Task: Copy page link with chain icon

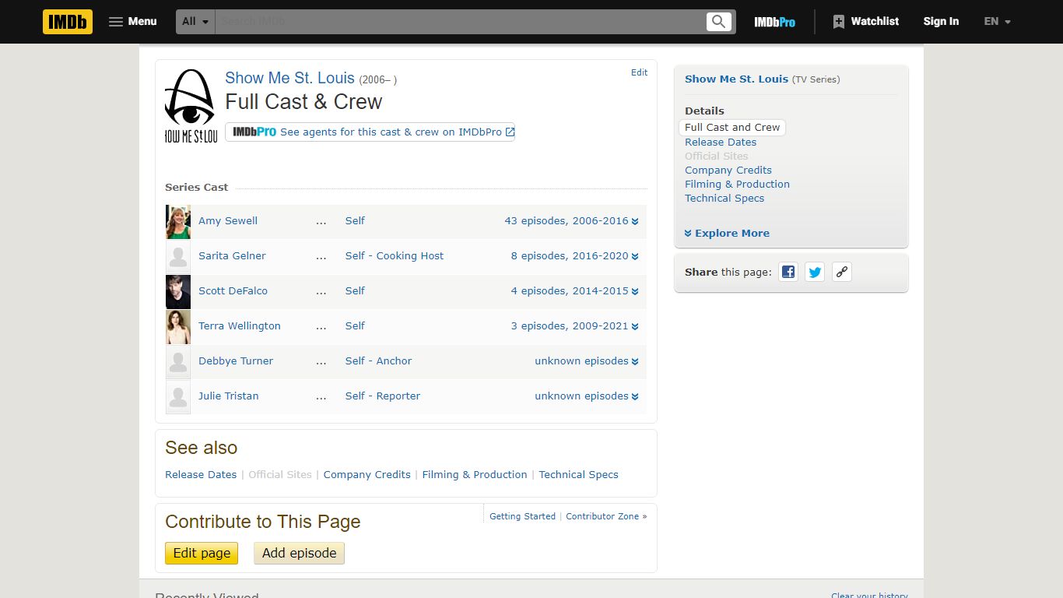Action: (x=841, y=273)
